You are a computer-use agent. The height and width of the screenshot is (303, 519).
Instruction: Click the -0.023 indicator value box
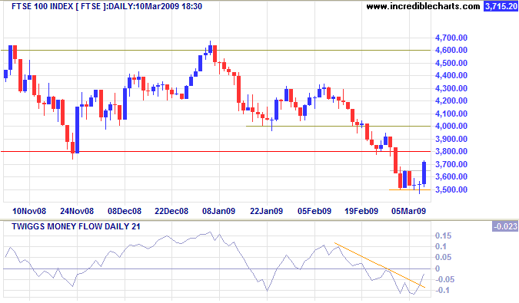[x=504, y=226]
